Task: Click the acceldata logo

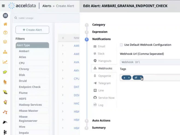Action: coord(22,6)
